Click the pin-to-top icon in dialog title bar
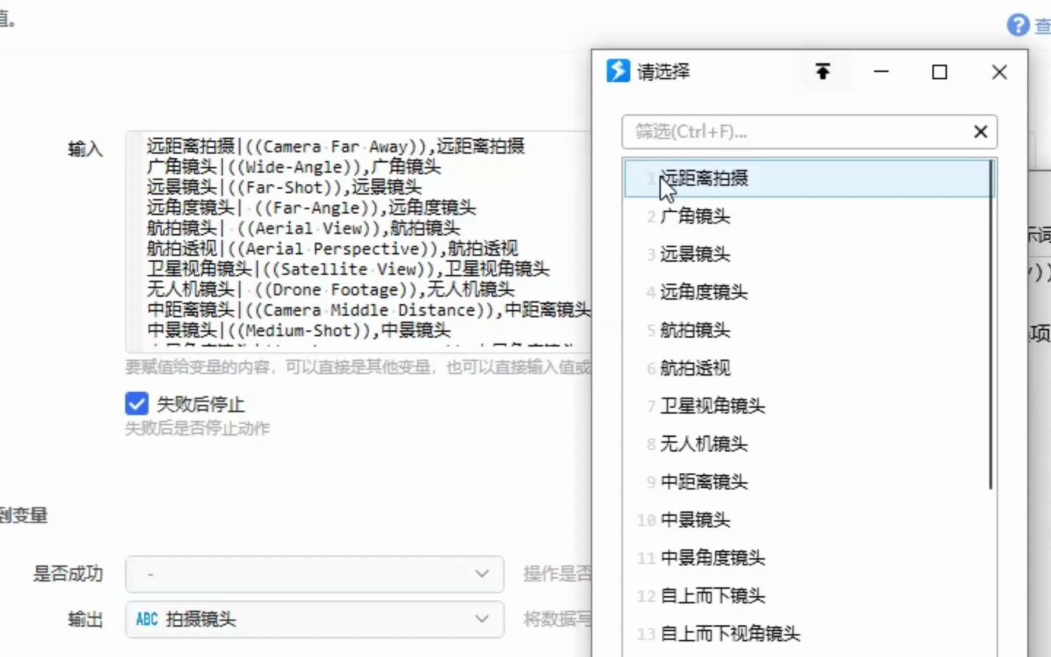The height and width of the screenshot is (657, 1051). pos(822,72)
